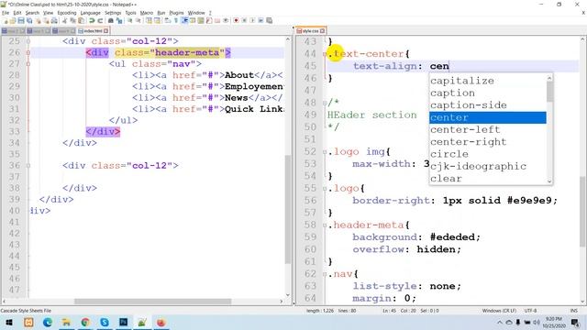Viewport: 587px width, 330px height.
Task: Open the Settings menu
Action: coord(113,13)
